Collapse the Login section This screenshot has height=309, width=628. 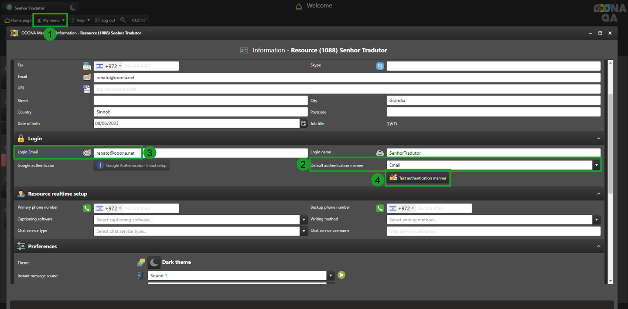[598, 138]
